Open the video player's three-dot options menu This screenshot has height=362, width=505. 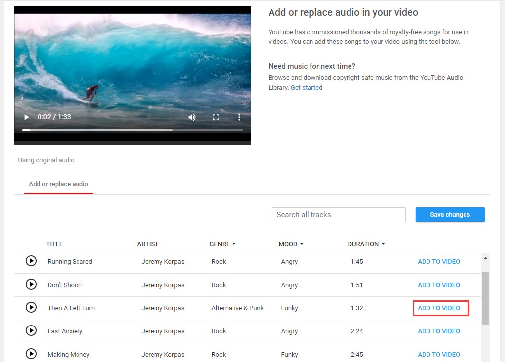tap(239, 117)
